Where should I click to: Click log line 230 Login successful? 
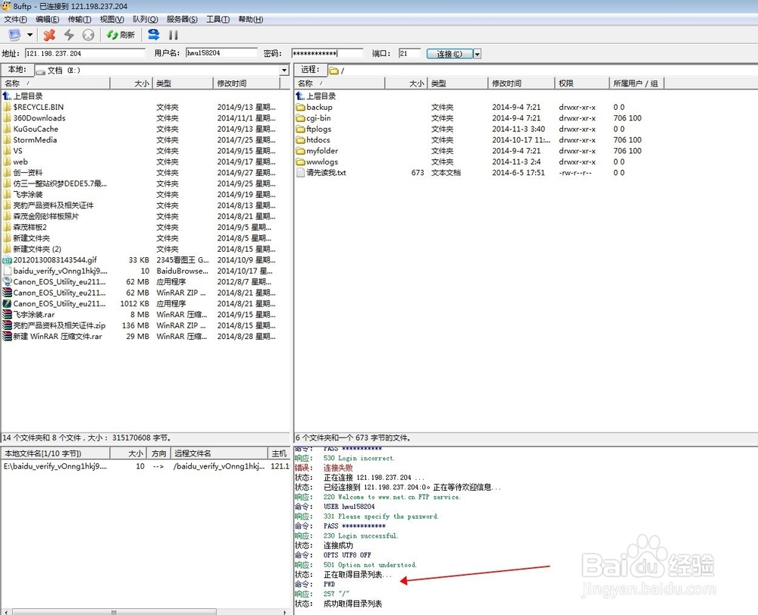tap(361, 535)
